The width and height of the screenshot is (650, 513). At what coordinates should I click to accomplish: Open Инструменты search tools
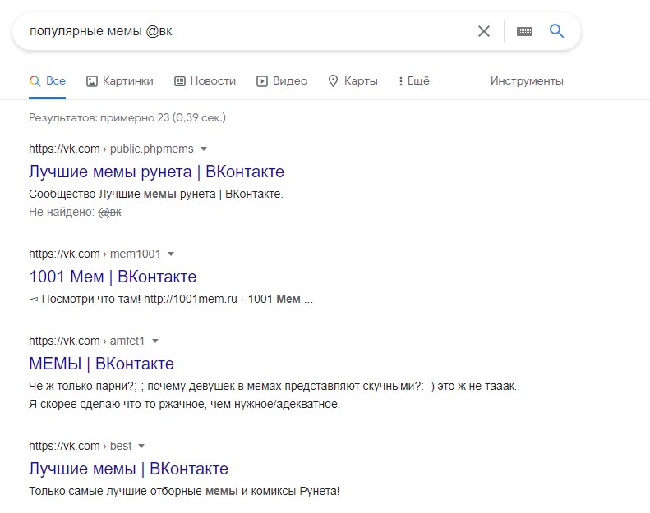(x=527, y=80)
